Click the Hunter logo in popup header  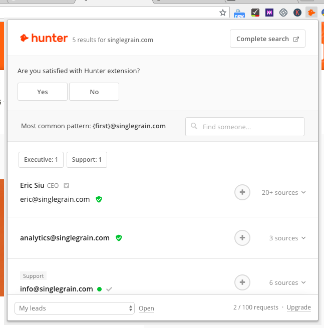click(44, 38)
